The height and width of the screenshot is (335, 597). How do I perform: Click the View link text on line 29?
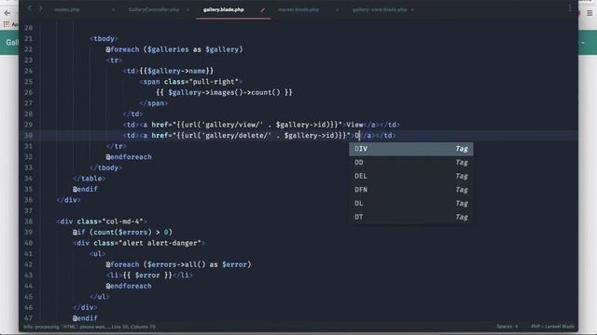[x=354, y=125]
